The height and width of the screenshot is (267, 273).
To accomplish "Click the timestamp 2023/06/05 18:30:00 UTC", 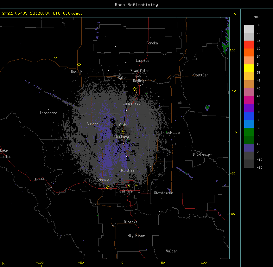I will pyautogui.click(x=31, y=13).
